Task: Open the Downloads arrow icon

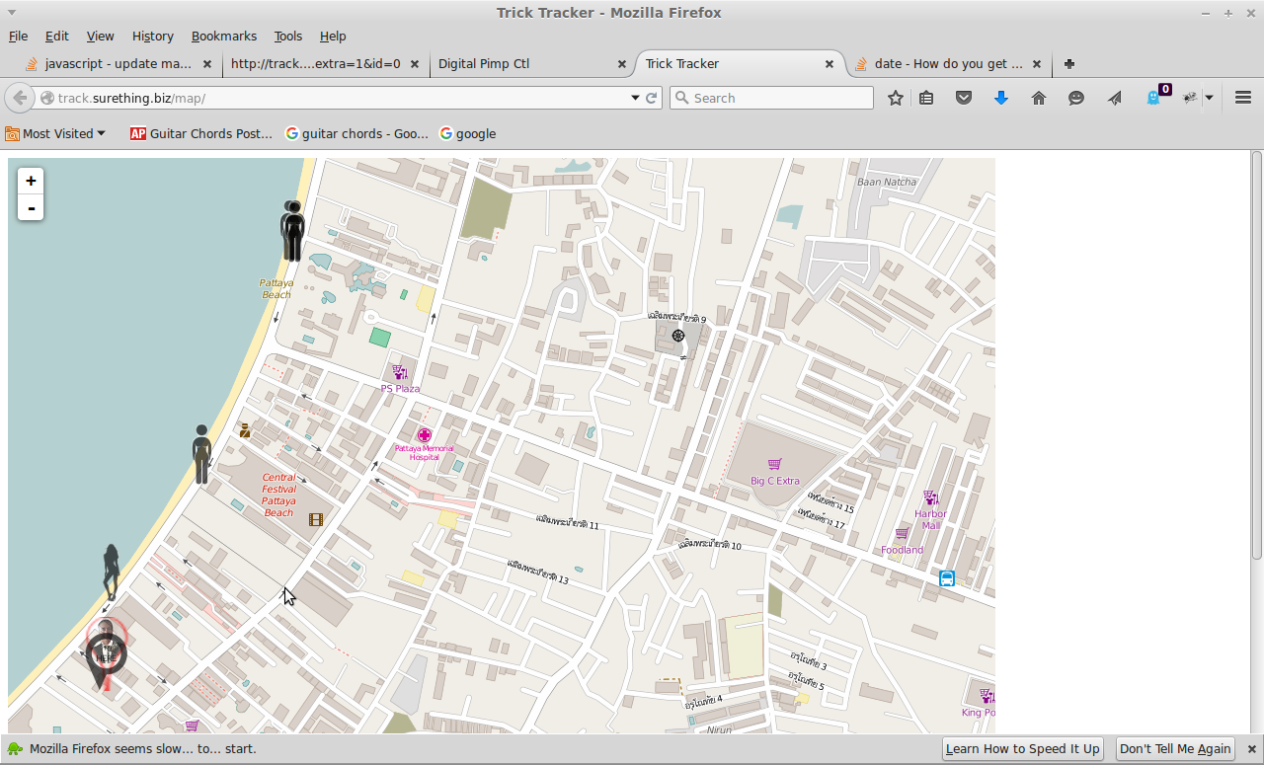Action: 1000,98
